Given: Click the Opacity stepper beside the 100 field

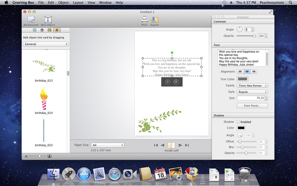Looking at the screenshot, I should [x=266, y=36].
